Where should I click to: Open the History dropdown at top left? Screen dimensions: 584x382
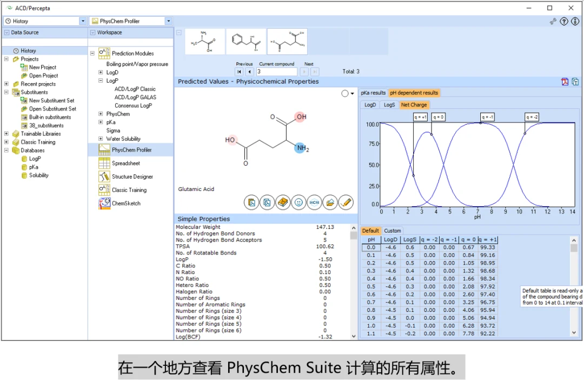click(x=83, y=21)
